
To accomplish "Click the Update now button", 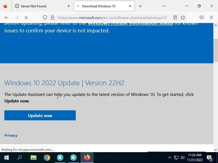I will coord(40,115).
